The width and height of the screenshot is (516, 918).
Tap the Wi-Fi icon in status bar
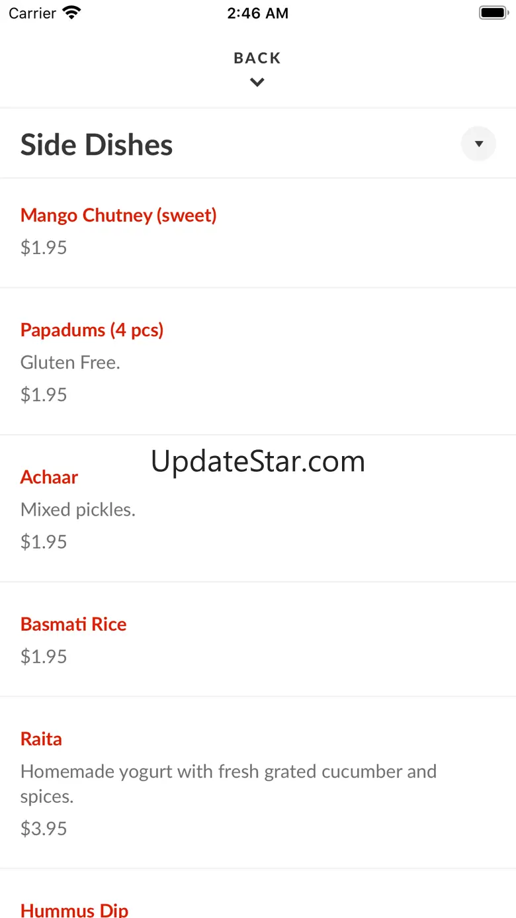71,13
